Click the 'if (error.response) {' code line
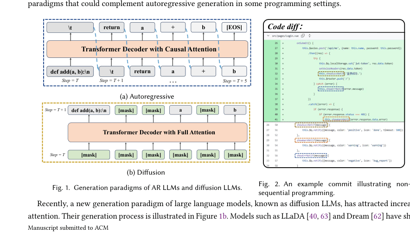 (328, 109)
